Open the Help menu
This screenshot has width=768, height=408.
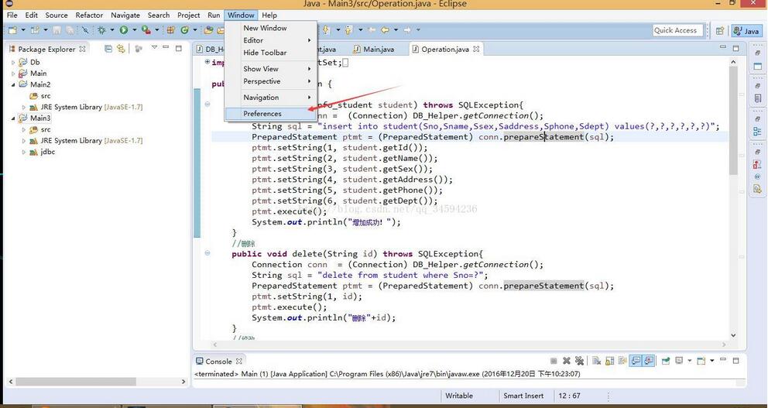tap(269, 15)
